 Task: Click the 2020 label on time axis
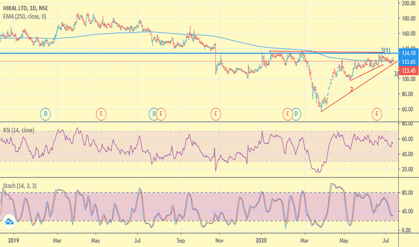pyautogui.click(x=261, y=241)
